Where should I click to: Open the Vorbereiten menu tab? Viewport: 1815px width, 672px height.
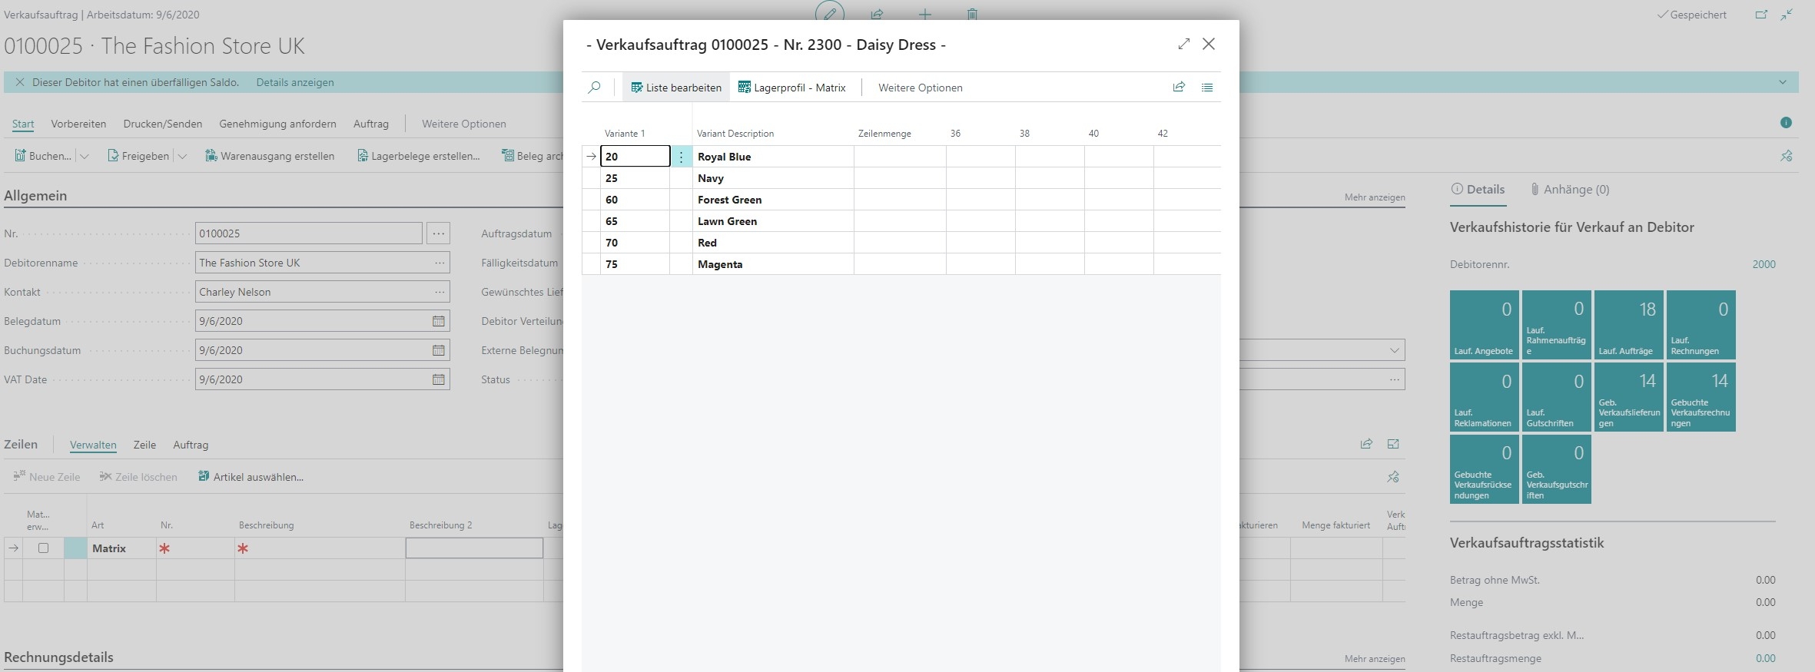pyautogui.click(x=78, y=124)
